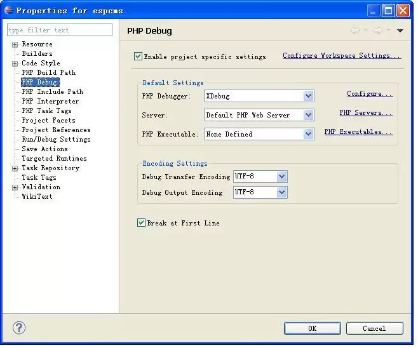Close the Properties for espcms dialog
The image size is (418, 348).
pos(403,11)
